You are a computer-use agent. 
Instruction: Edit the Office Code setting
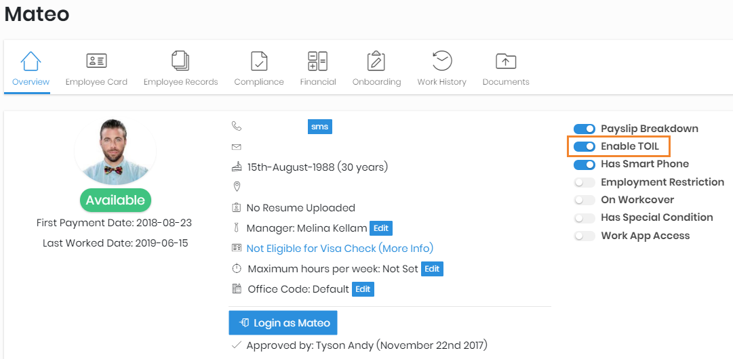[x=363, y=289]
